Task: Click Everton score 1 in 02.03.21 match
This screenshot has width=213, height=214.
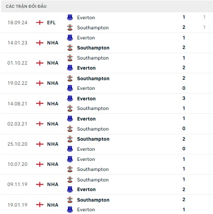Action: [184, 118]
